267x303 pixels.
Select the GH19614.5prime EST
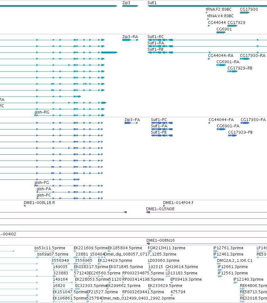(x=168, y=270)
